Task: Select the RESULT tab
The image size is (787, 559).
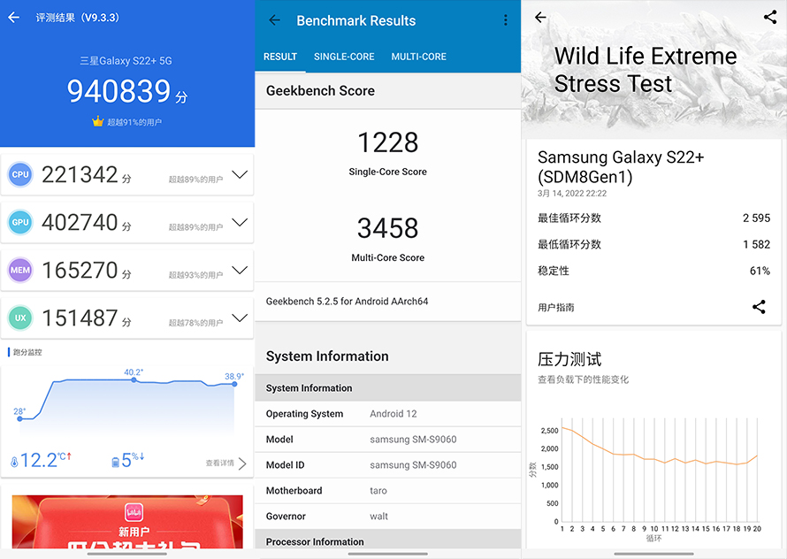Action: pos(280,57)
